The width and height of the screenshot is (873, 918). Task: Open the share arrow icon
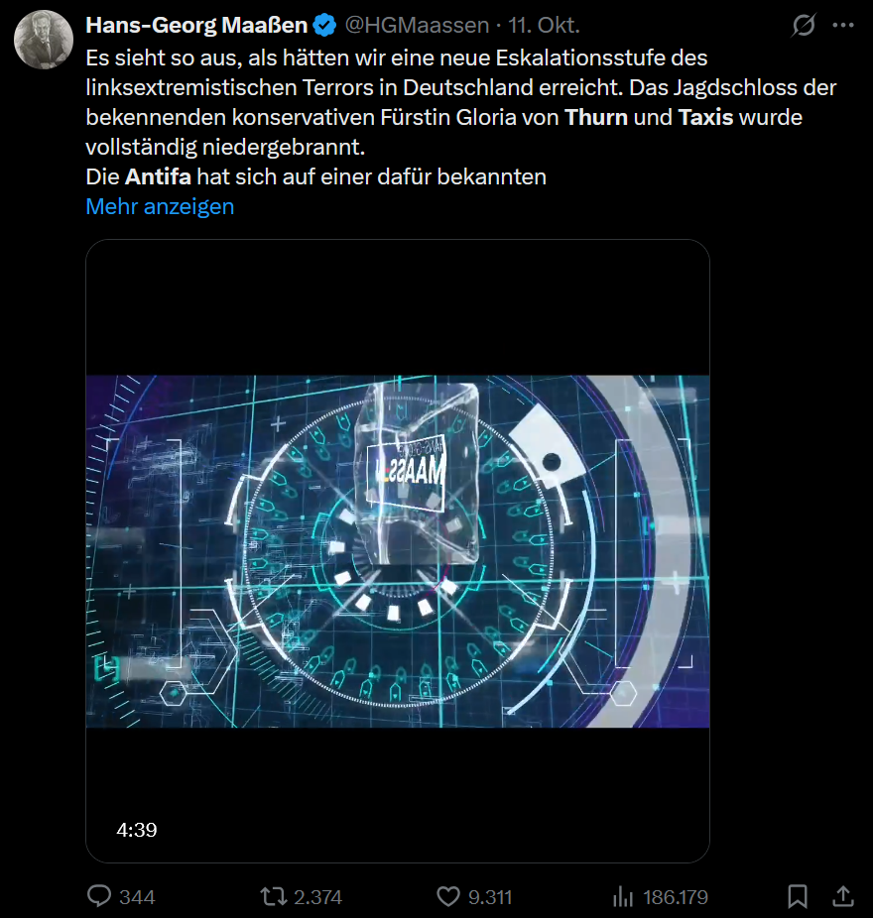coord(843,896)
